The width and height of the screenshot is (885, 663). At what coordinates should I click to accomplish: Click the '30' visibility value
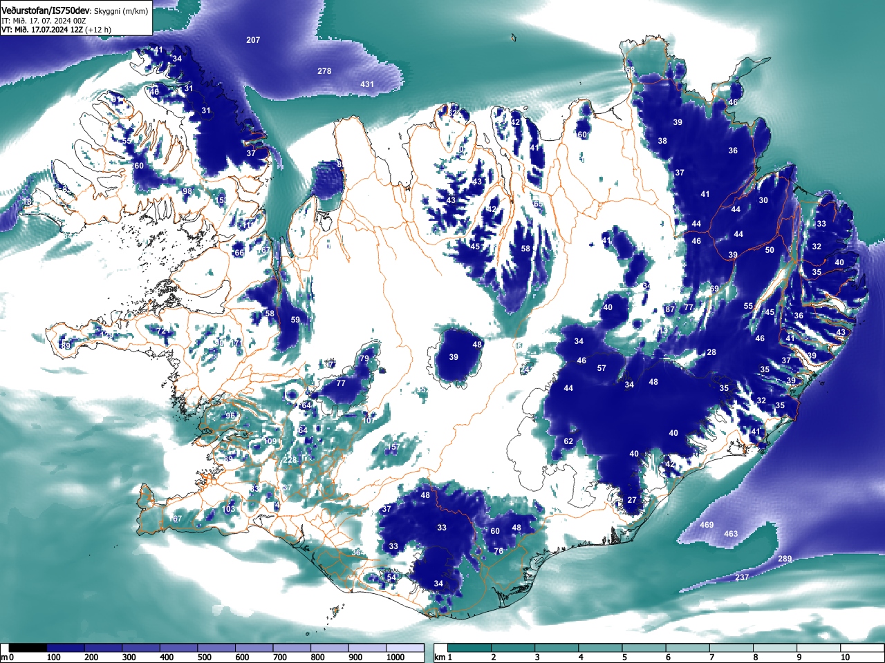click(763, 200)
